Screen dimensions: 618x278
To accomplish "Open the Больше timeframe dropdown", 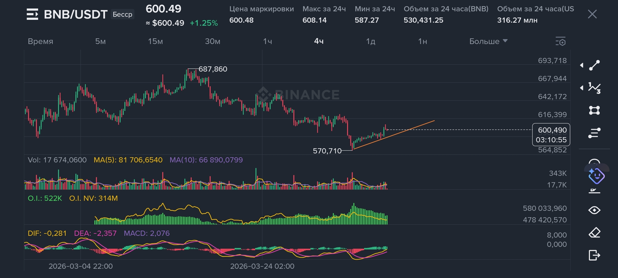I will click(488, 41).
